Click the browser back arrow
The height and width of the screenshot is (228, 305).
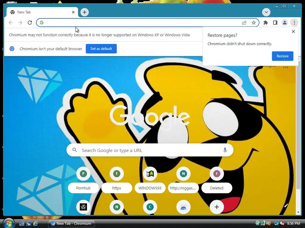(x=11, y=23)
